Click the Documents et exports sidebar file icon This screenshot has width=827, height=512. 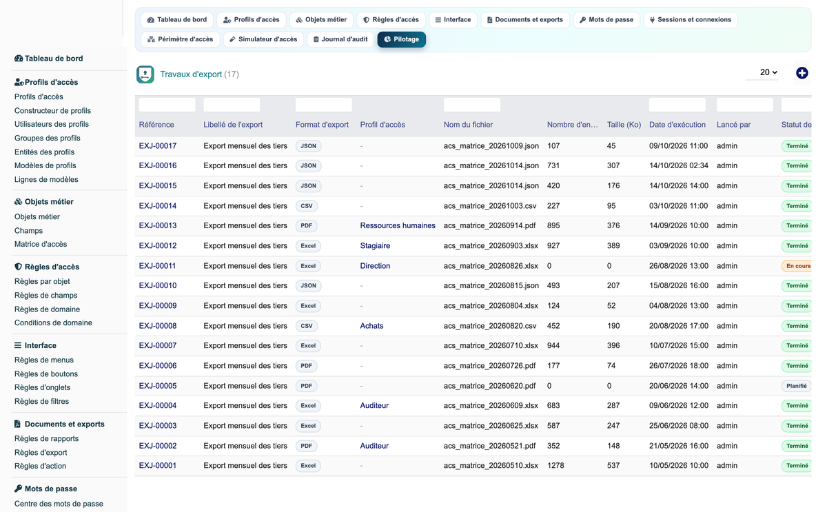(x=17, y=424)
